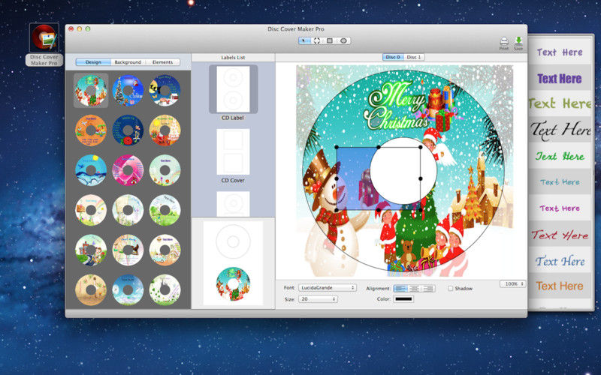Pick the thin teal 'Text Here' style
Image resolution: width=601 pixels, height=375 pixels.
click(x=560, y=182)
